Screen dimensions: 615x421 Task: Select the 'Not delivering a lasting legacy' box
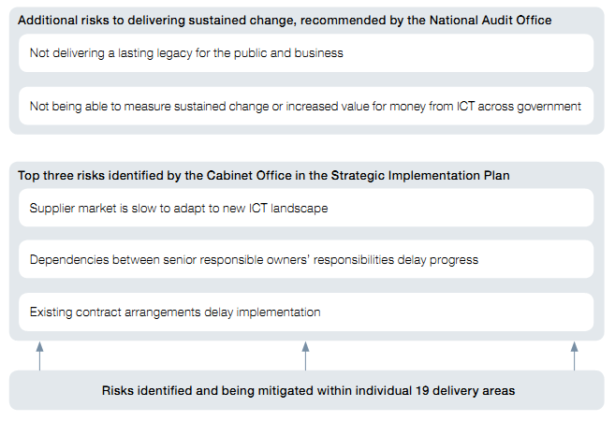[x=306, y=53]
